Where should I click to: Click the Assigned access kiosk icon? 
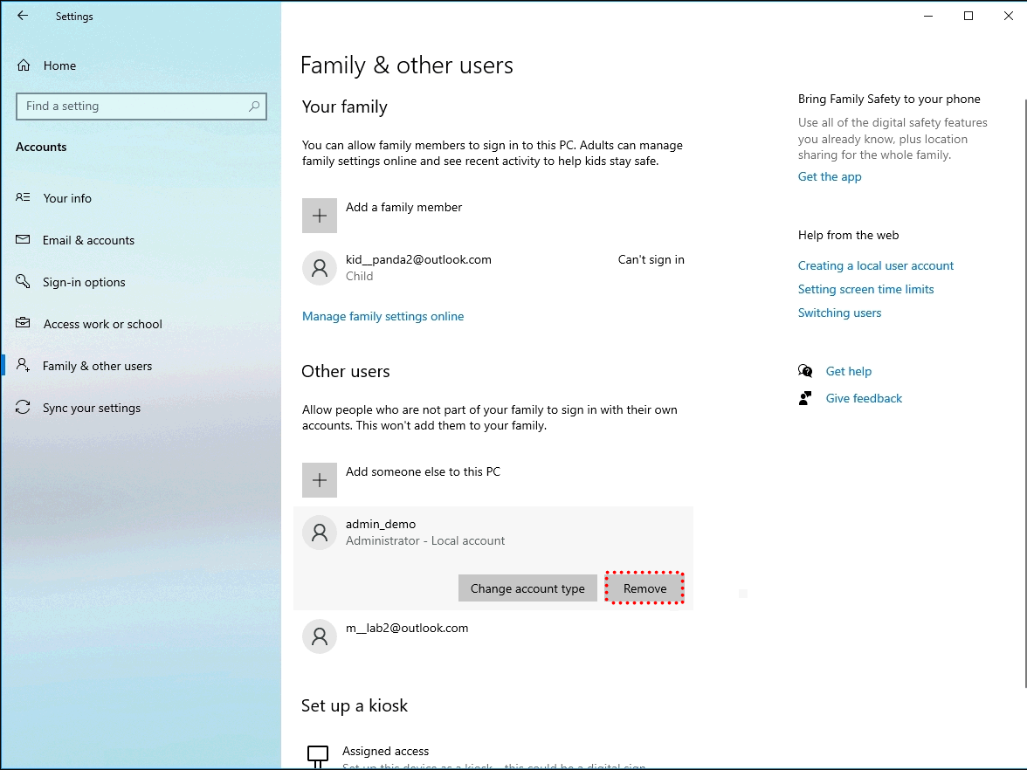point(319,754)
